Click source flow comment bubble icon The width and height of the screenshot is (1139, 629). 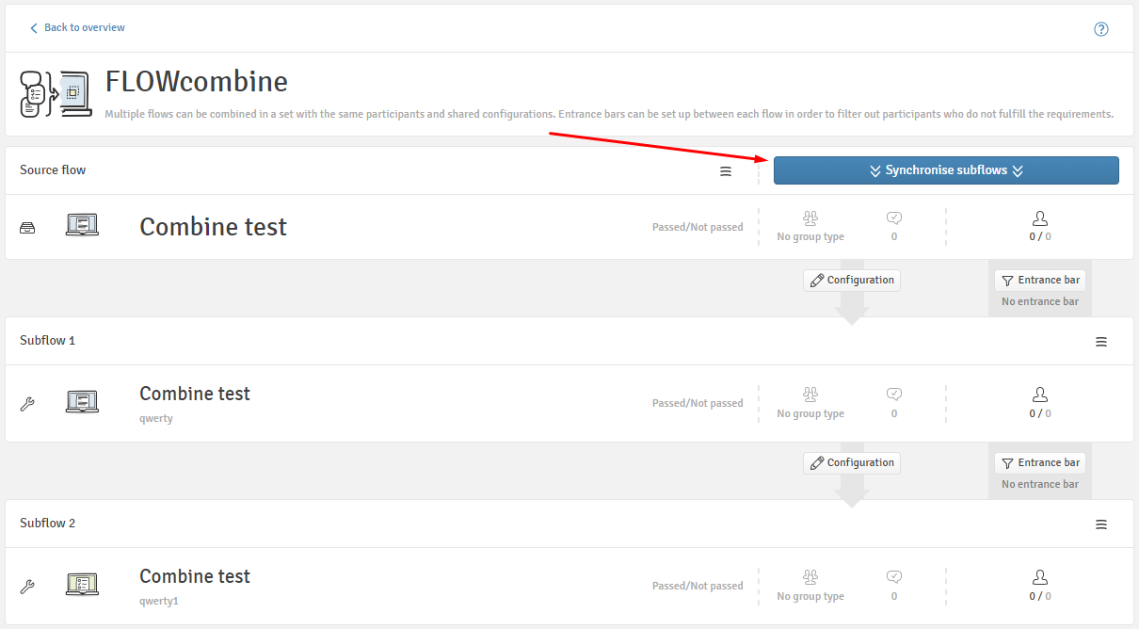pyautogui.click(x=894, y=218)
